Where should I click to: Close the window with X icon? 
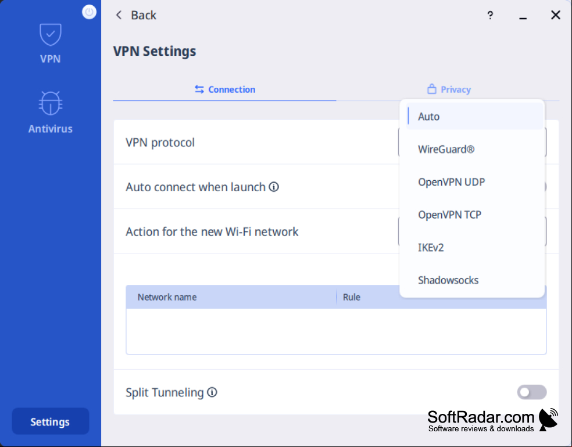coord(556,15)
